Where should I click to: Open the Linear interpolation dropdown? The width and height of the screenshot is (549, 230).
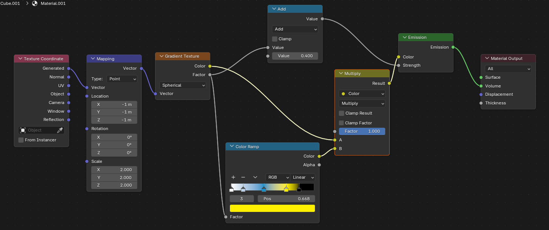(x=303, y=177)
